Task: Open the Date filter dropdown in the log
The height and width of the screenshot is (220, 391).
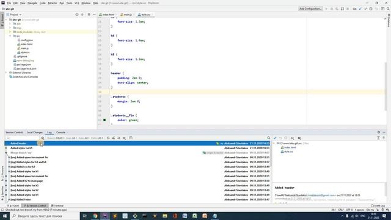Action: tap(84, 138)
